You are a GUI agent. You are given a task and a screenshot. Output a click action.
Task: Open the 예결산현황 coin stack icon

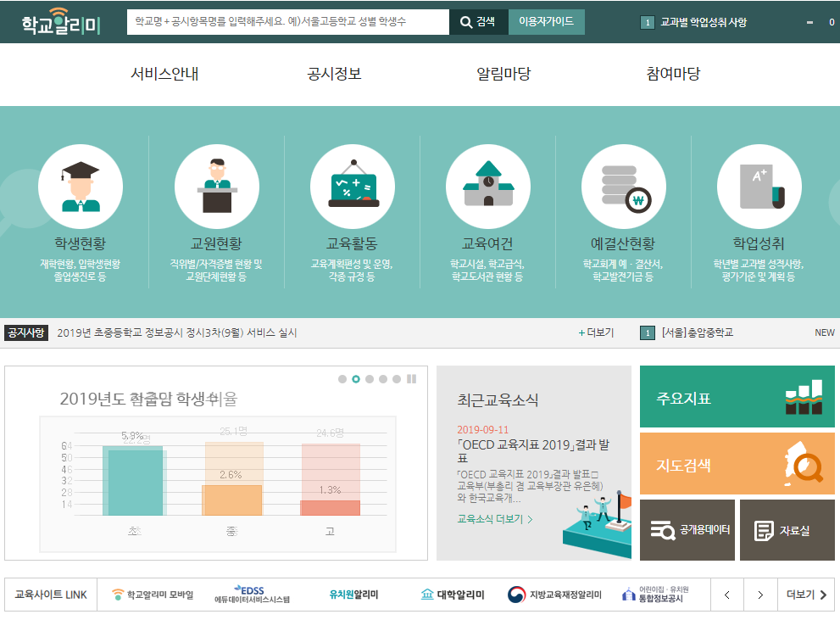pyautogui.click(x=623, y=187)
